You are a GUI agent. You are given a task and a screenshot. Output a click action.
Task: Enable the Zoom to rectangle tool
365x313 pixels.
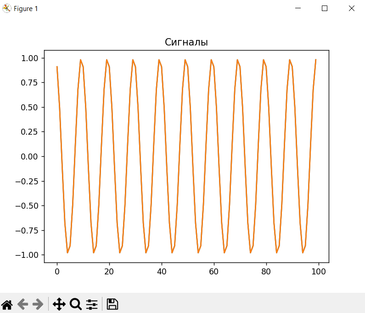click(x=75, y=304)
